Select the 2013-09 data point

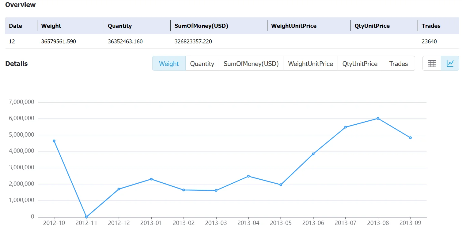(410, 137)
